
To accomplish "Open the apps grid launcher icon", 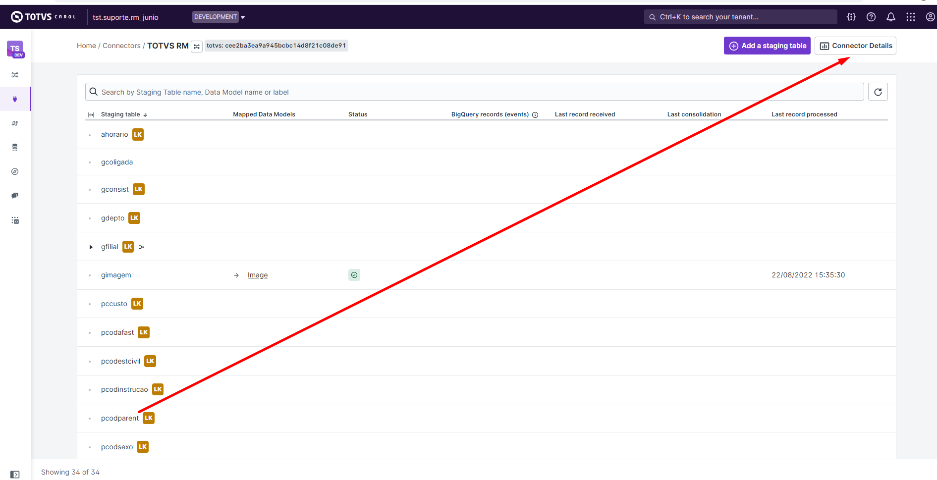I will 910,17.
